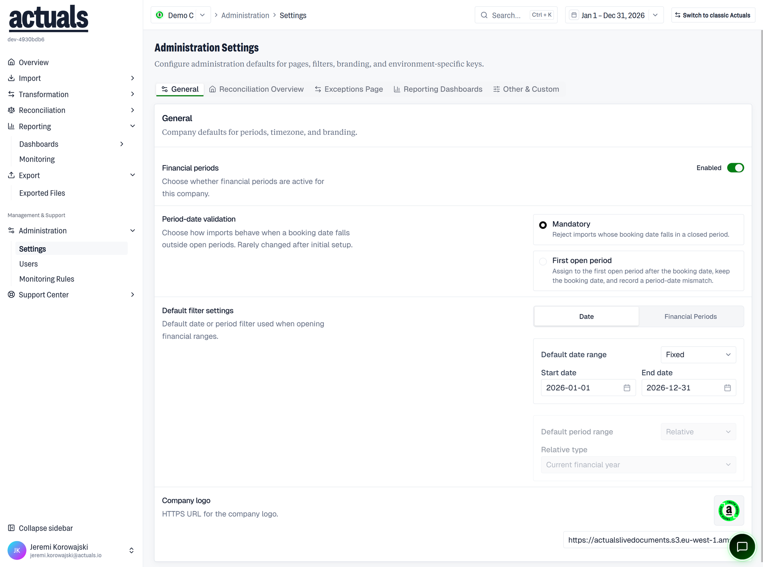Click the Reporting bar chart icon
763x567 pixels.
pos(12,126)
